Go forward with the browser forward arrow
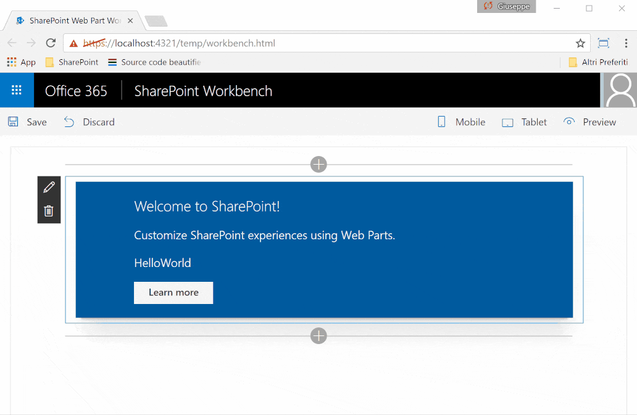The height and width of the screenshot is (415, 637). (x=31, y=43)
